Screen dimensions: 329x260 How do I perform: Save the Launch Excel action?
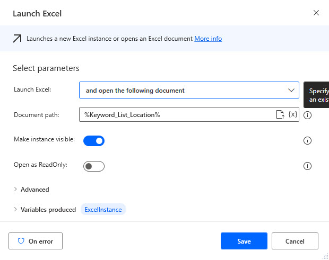pos(244,241)
